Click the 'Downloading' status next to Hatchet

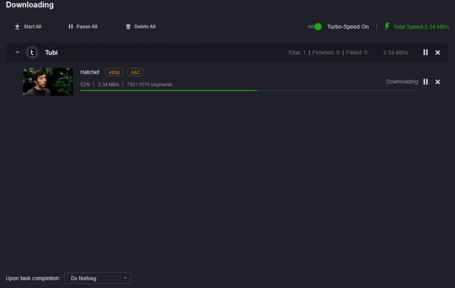point(402,82)
